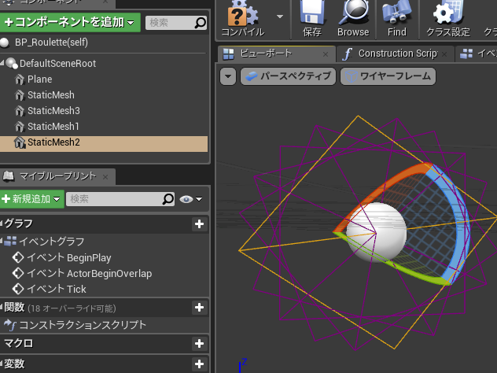Viewport: 497px width, 373px height.
Task: Close the Construction Script tab
Action: tap(444, 54)
